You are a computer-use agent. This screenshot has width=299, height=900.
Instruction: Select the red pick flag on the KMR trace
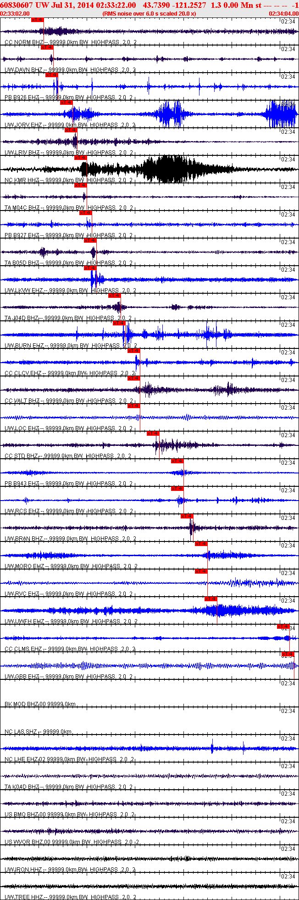pyautogui.click(x=80, y=158)
